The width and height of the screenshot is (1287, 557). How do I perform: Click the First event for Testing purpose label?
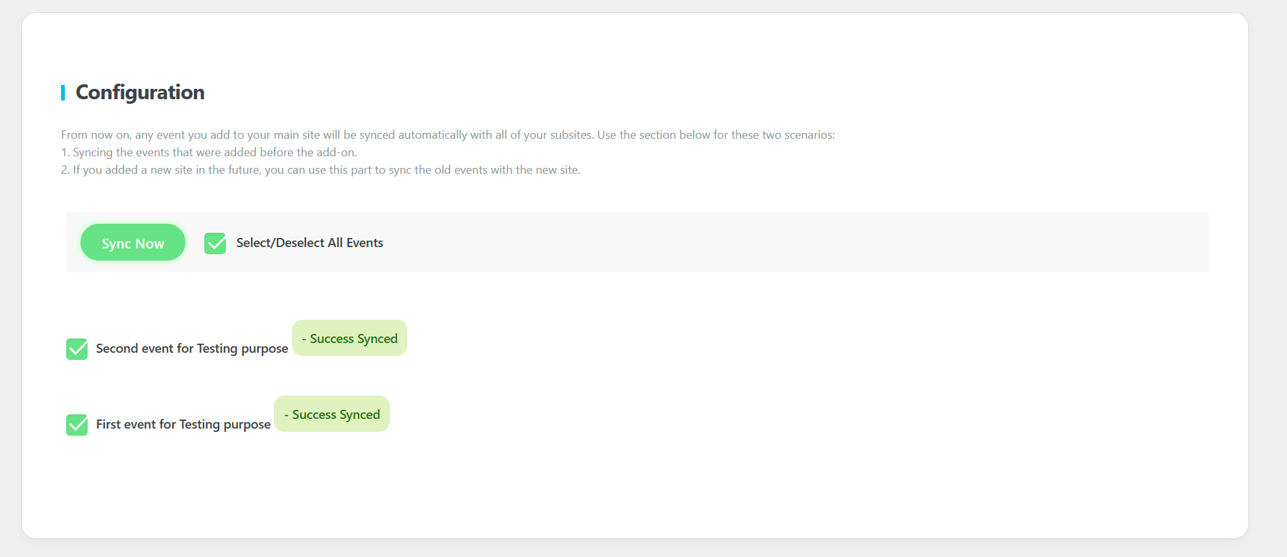point(184,425)
